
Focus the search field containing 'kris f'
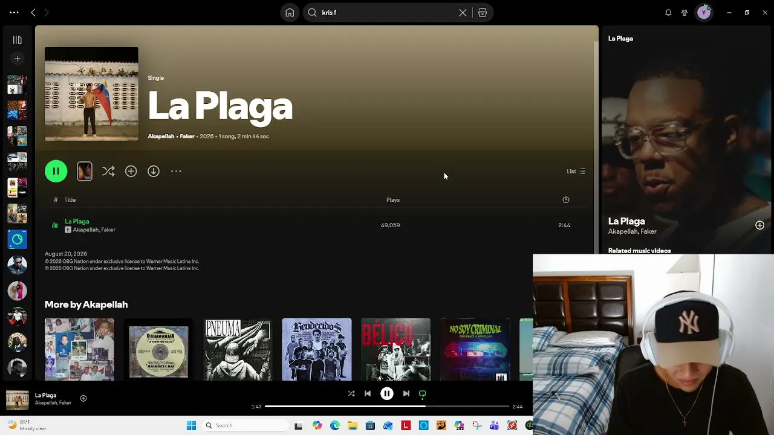tap(387, 13)
